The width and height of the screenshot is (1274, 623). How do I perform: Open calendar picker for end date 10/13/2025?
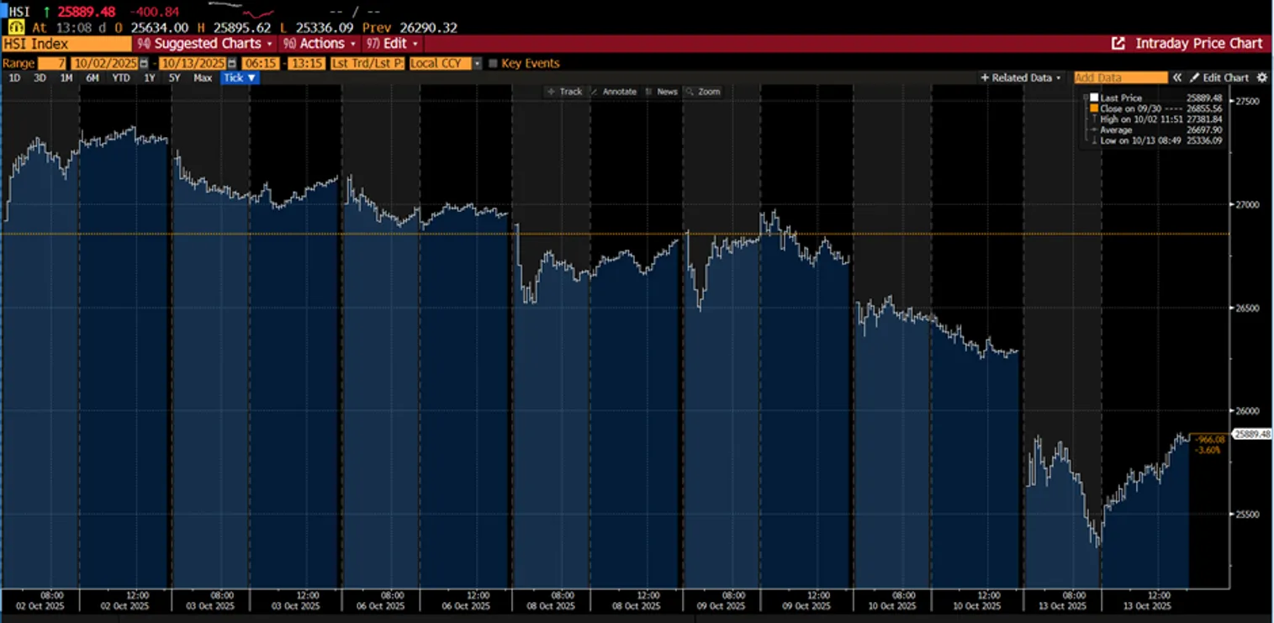click(x=230, y=63)
